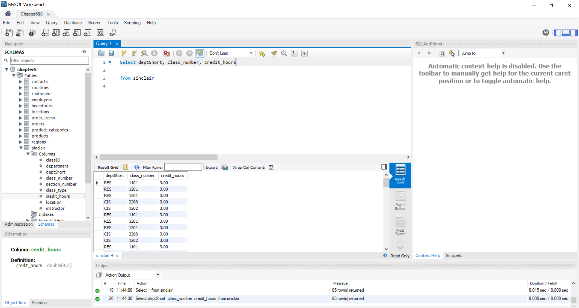The height and width of the screenshot is (308, 579).
Task: Execute statement under cursor icon
Action: tap(134, 53)
